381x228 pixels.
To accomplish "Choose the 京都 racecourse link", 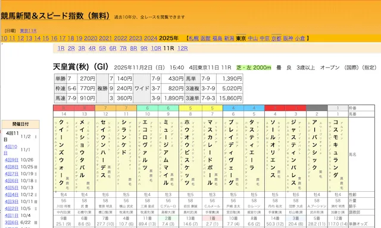I will (x=276, y=38).
